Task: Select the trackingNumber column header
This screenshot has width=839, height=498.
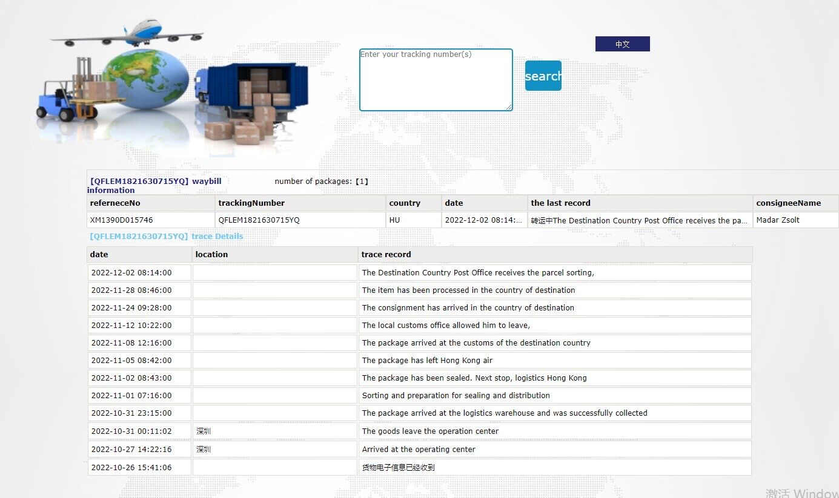Action: tap(300, 203)
